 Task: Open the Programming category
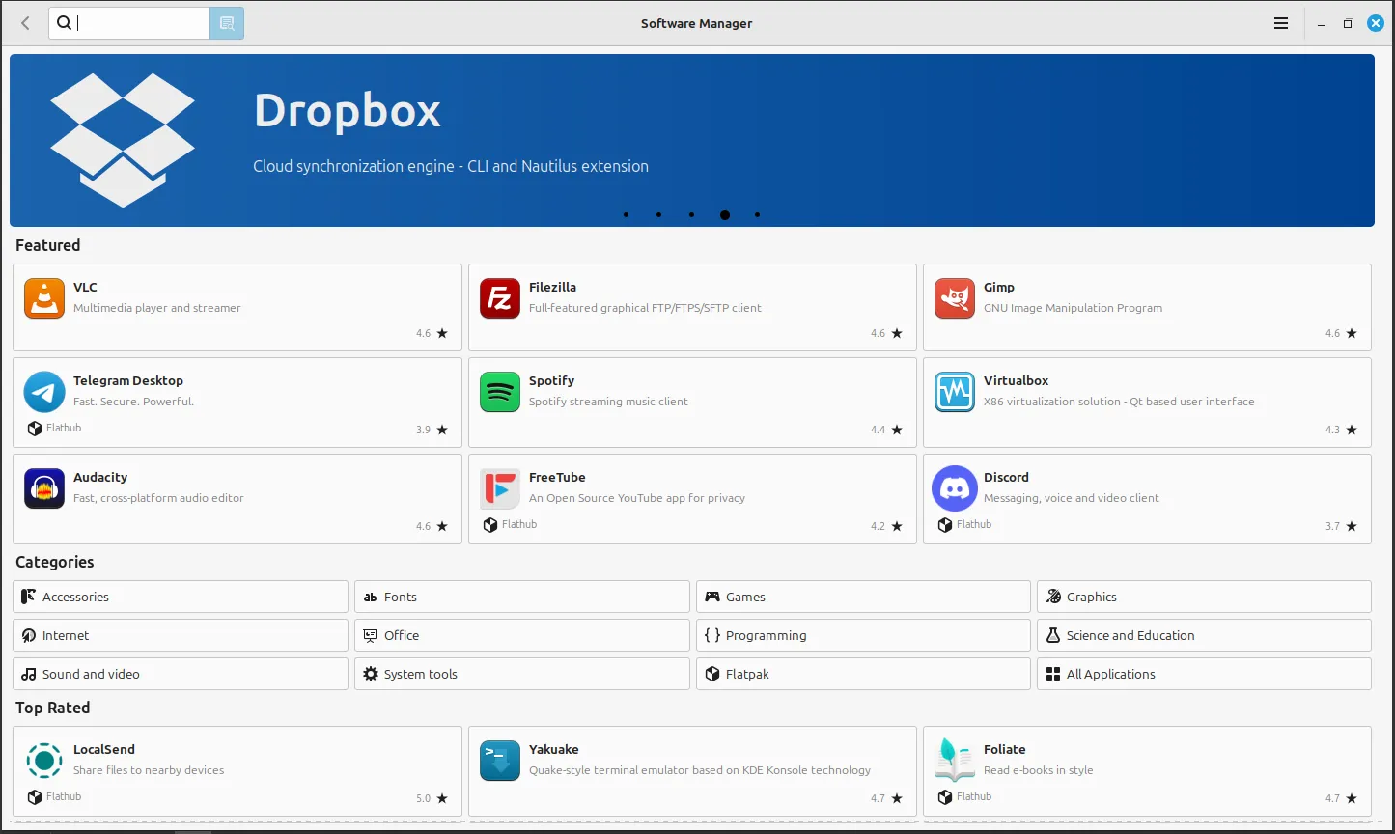pos(862,635)
